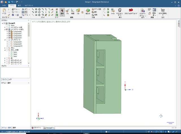Screen dimensions: 181x134
Task: Check the コインモジュール visibility checkbox
Action: pos(7,40)
